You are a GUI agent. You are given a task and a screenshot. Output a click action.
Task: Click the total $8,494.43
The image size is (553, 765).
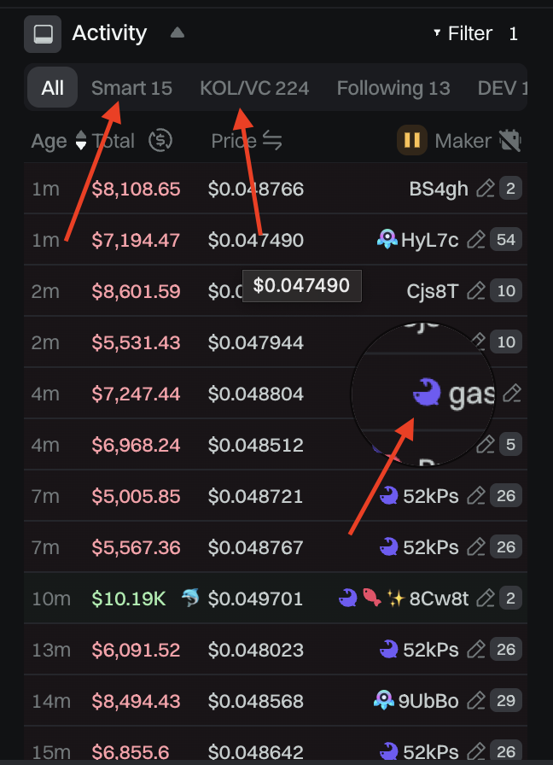click(x=136, y=701)
